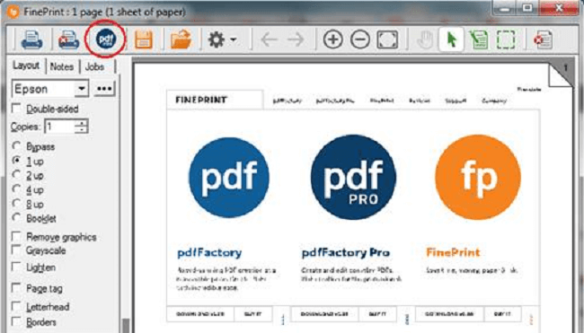Enable the Remove graphics checkbox
This screenshot has width=584, height=333.
[16, 237]
